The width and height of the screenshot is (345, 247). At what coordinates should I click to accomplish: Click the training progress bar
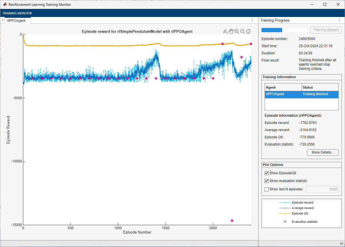[284, 30]
